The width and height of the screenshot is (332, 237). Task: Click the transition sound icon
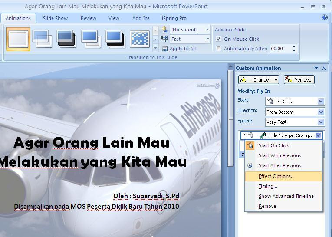click(x=165, y=30)
